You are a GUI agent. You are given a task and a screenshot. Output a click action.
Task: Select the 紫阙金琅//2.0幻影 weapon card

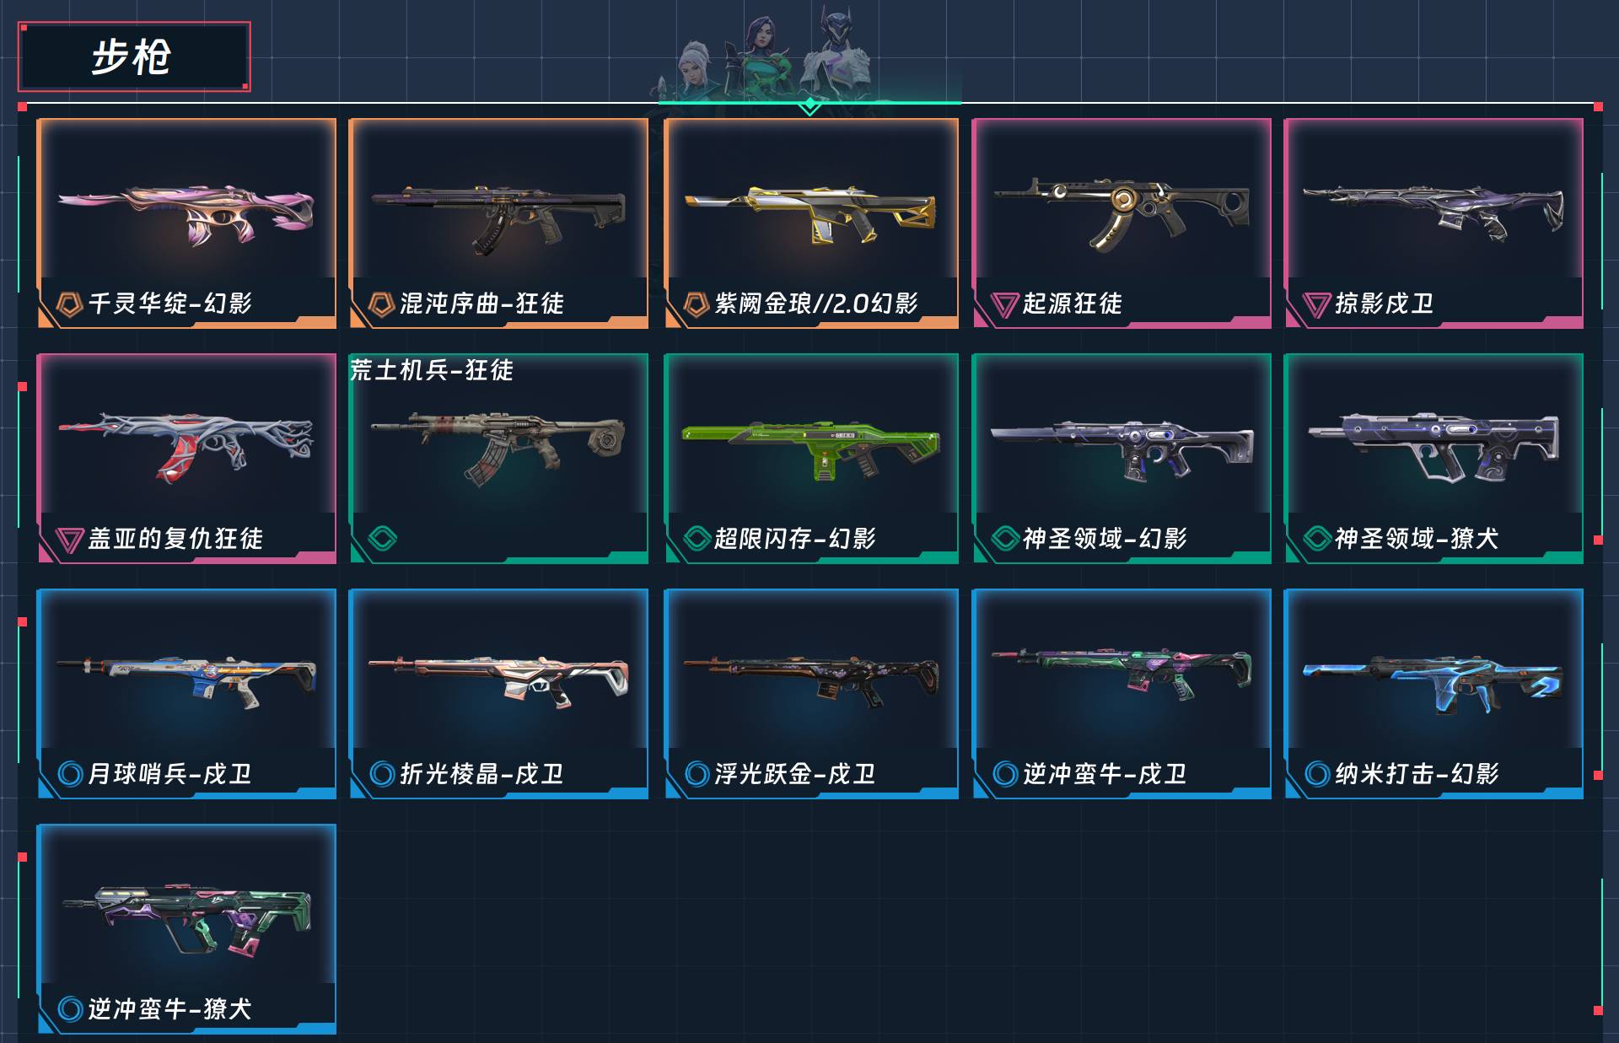[811, 223]
